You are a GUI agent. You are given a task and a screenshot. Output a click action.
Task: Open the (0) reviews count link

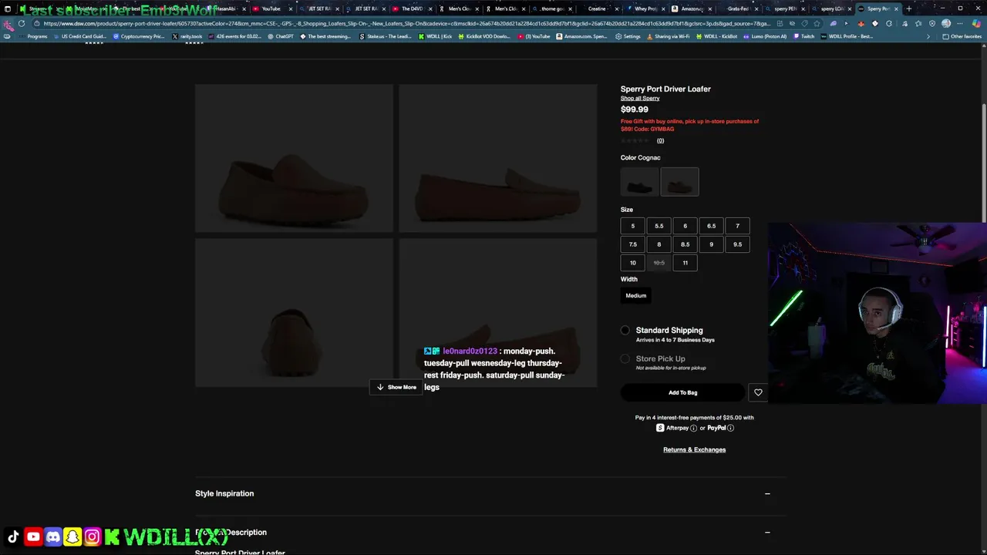click(x=660, y=140)
